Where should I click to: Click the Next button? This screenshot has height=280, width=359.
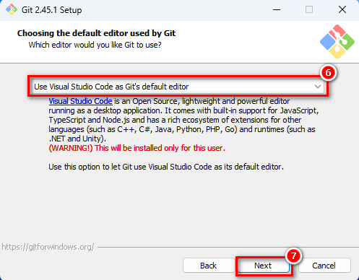pos(264,266)
